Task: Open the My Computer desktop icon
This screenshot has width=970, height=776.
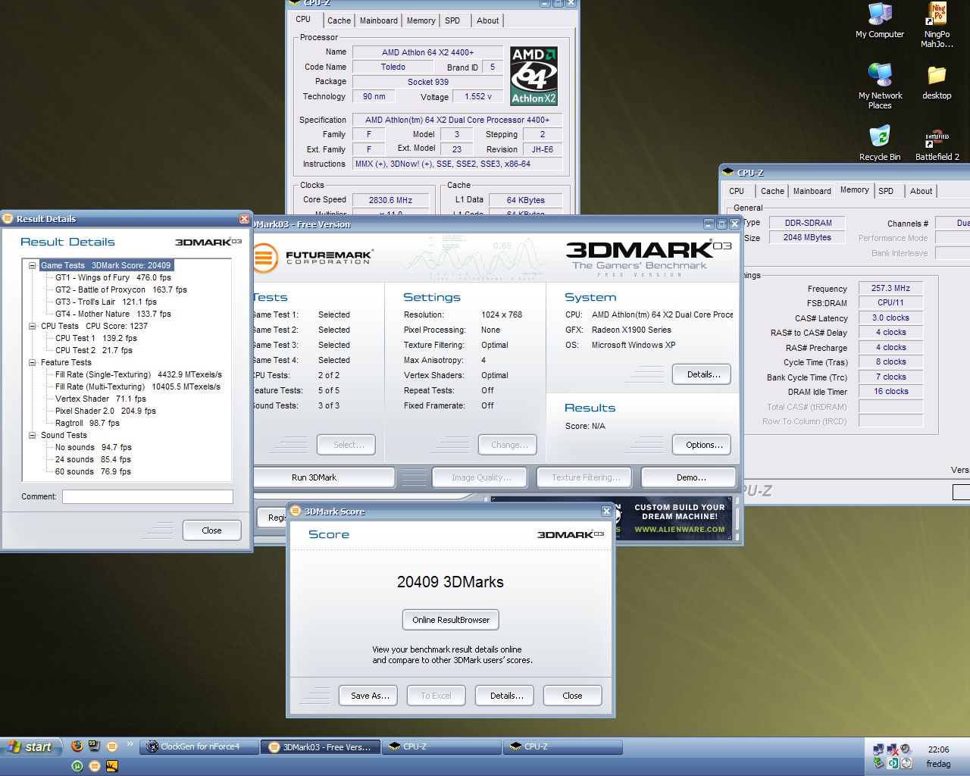Action: pyautogui.click(x=880, y=20)
